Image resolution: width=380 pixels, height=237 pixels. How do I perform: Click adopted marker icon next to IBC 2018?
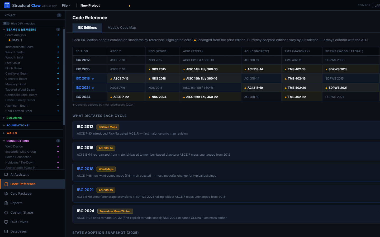tap(93, 79)
